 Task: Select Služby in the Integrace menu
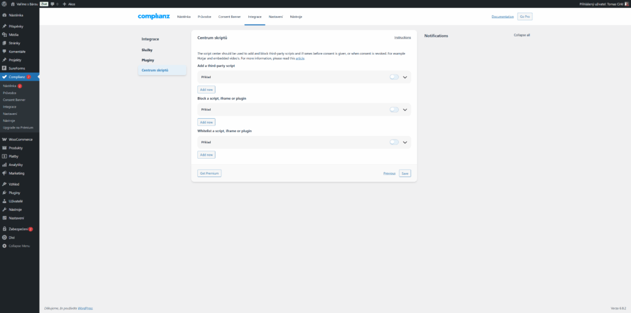click(x=147, y=49)
